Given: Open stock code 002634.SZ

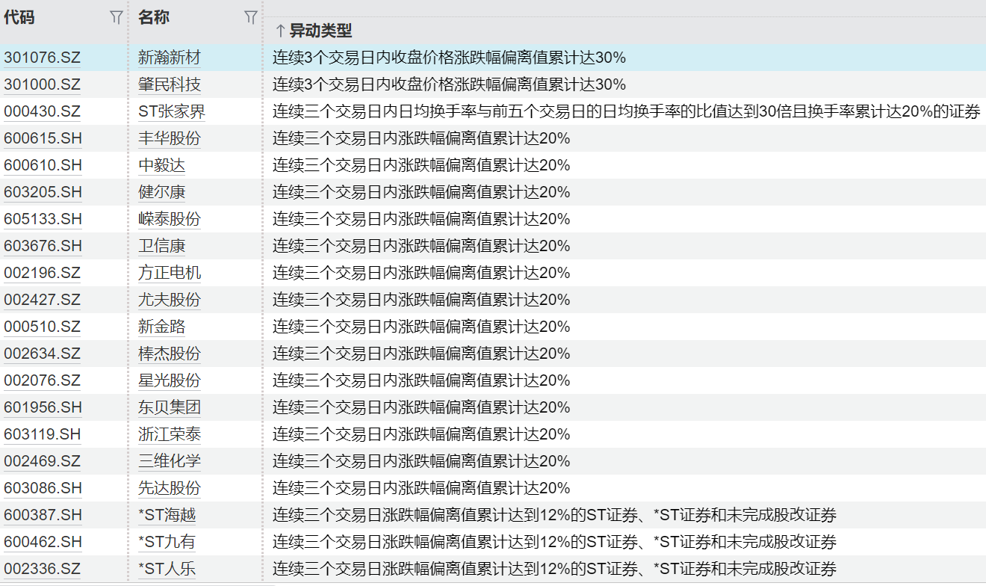Looking at the screenshot, I should tap(43, 354).
